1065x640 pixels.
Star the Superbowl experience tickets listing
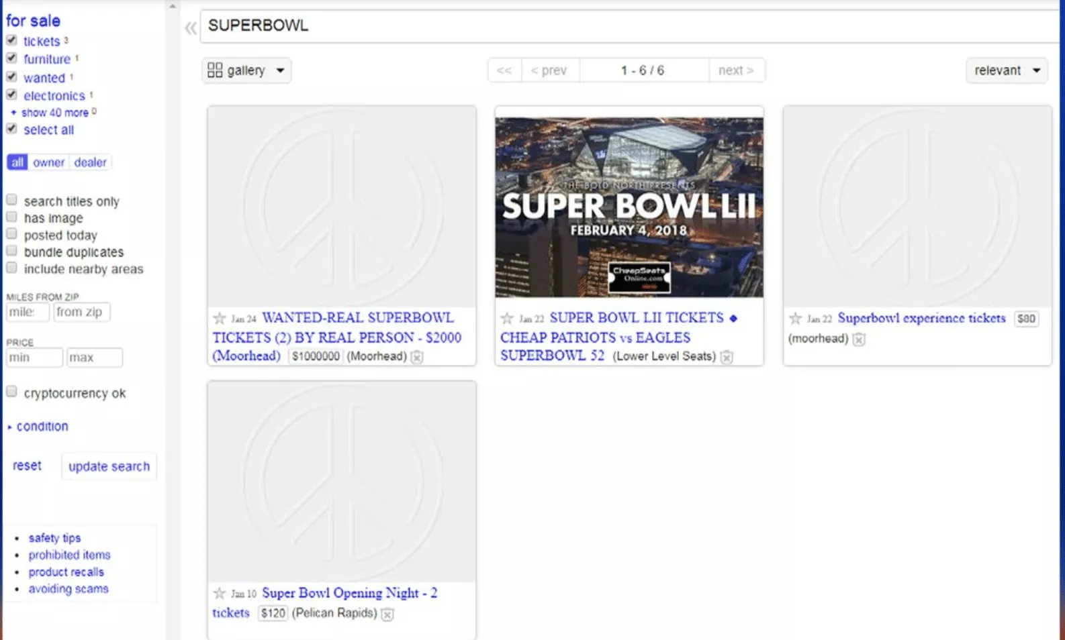coord(795,319)
